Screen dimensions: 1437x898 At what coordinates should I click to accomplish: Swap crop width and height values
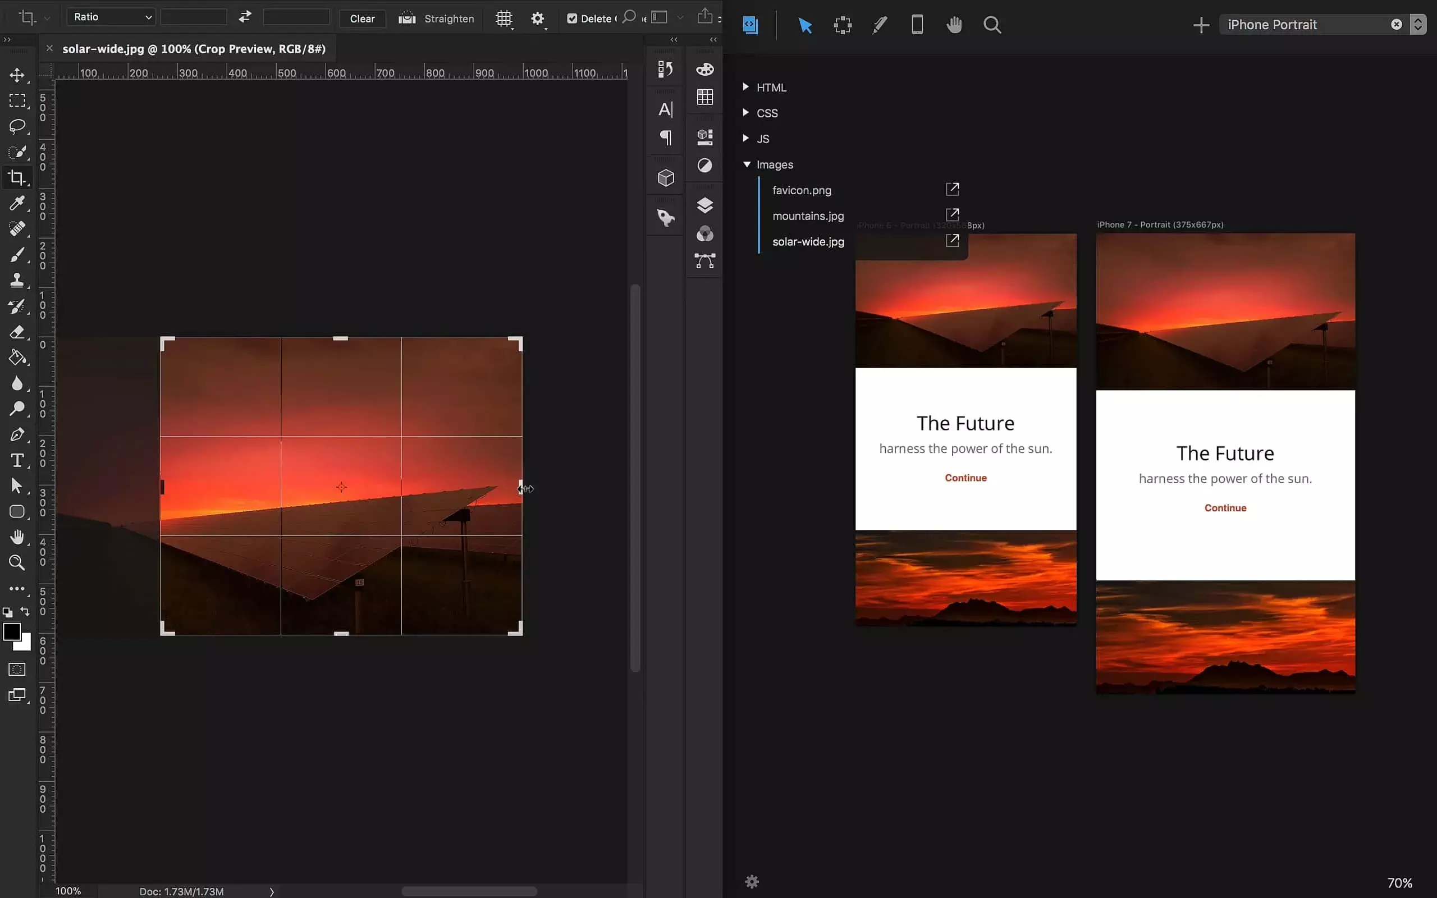pyautogui.click(x=245, y=17)
